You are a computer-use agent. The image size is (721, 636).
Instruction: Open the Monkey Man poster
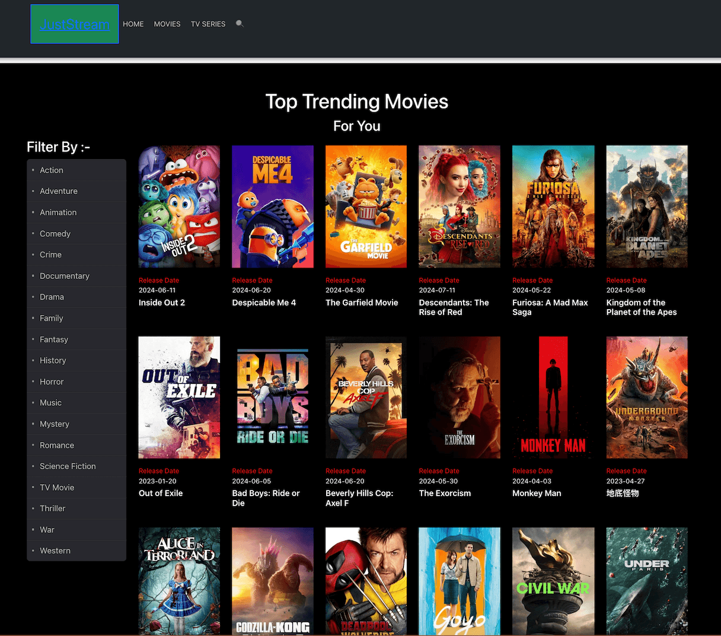point(553,397)
